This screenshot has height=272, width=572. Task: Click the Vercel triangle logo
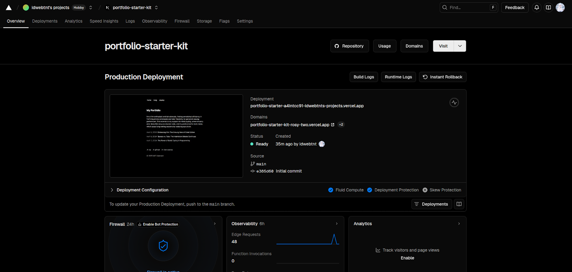9,7
